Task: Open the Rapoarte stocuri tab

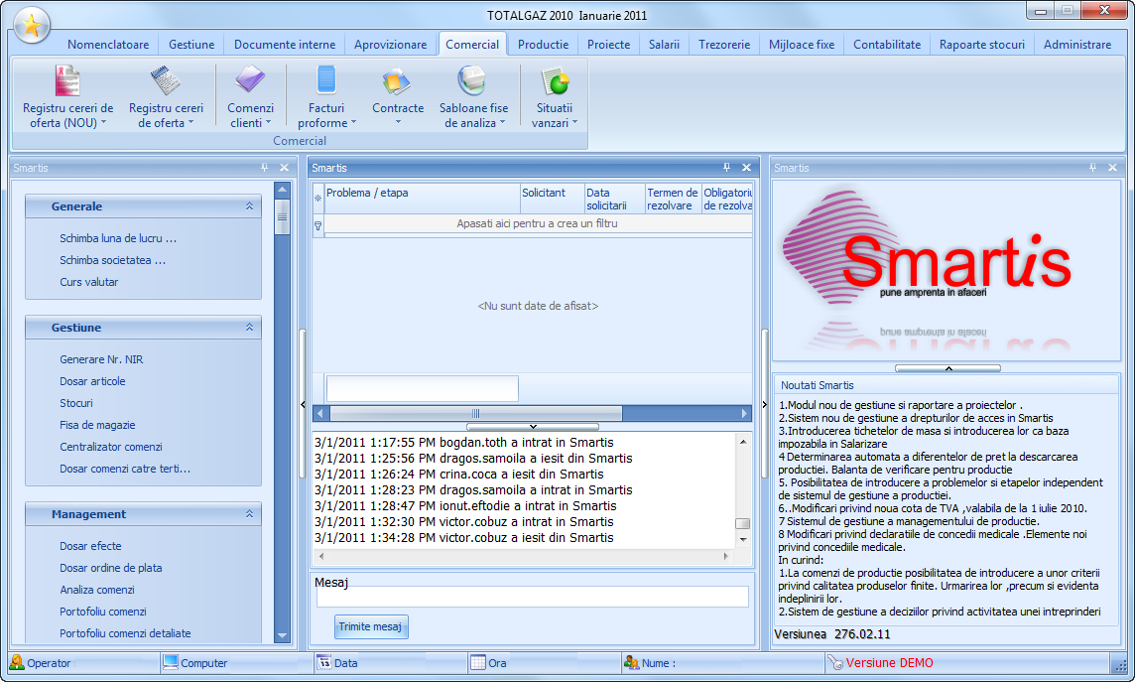Action: 982,44
